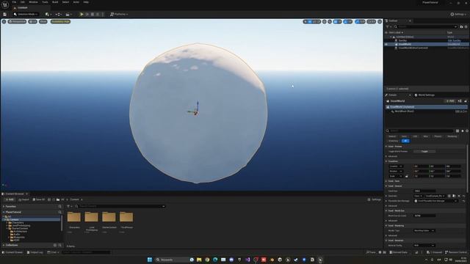The height and width of the screenshot is (264, 470).
Task: Select SunSky in the Outliner
Action: (x=402, y=41)
